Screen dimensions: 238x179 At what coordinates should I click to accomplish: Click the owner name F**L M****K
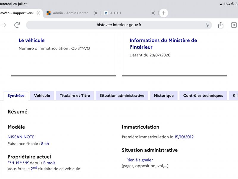coord(18,163)
